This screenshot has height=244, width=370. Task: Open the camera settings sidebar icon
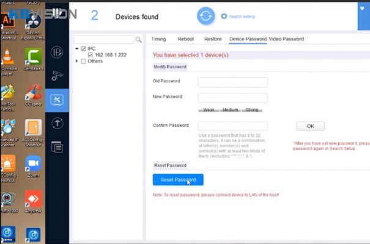point(57,76)
